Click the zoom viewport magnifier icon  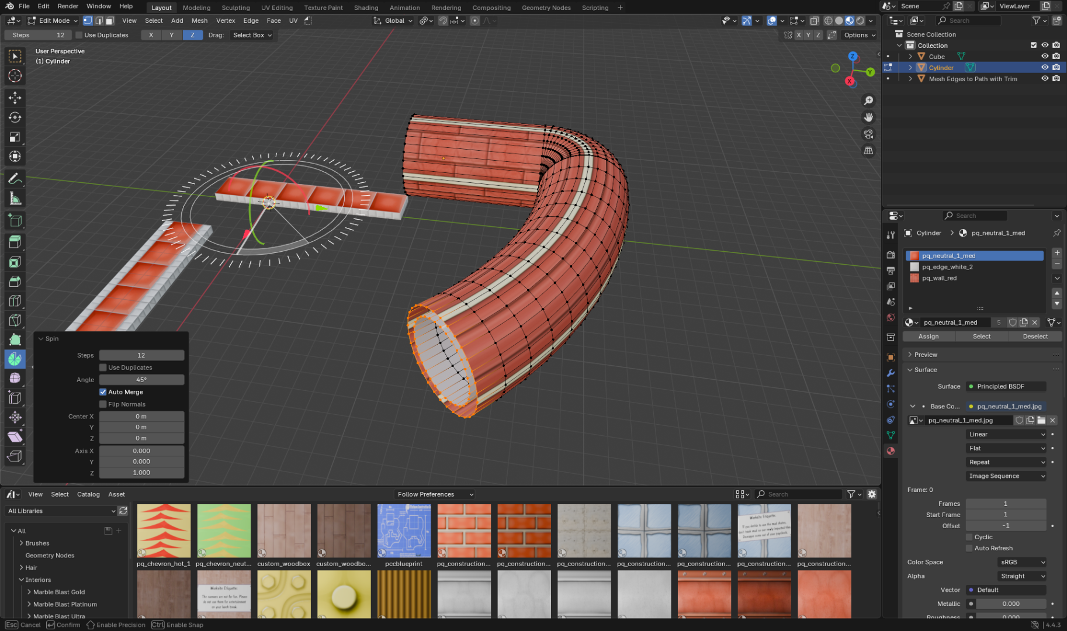pyautogui.click(x=868, y=101)
